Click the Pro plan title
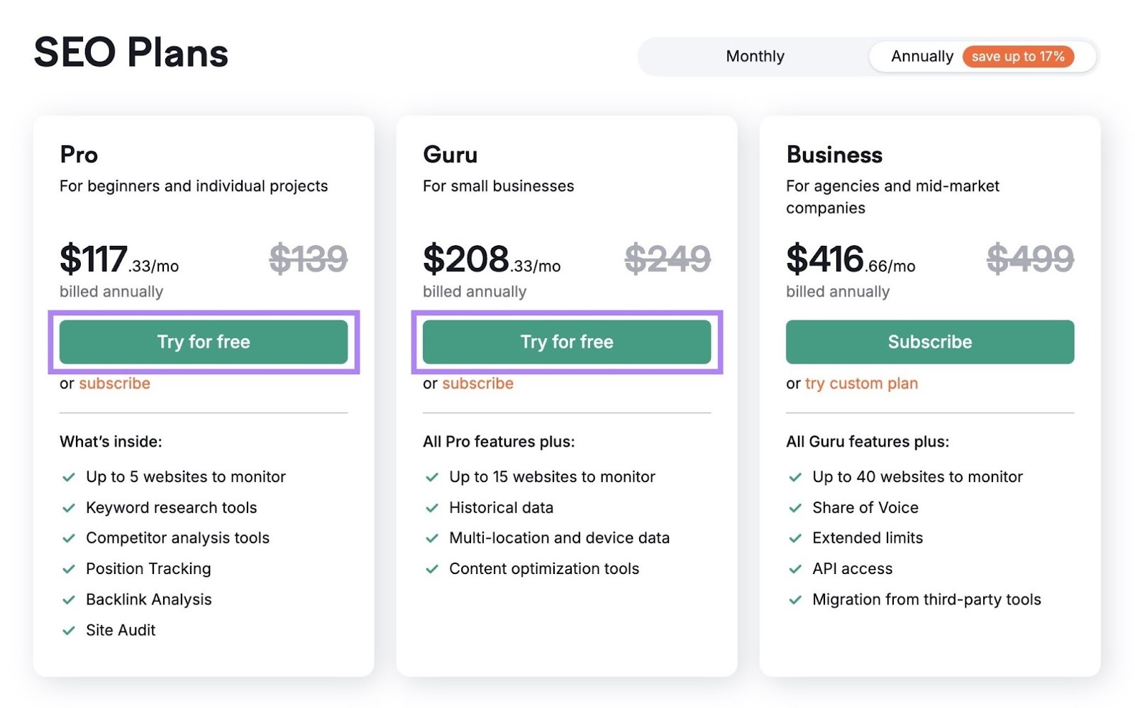 point(78,154)
